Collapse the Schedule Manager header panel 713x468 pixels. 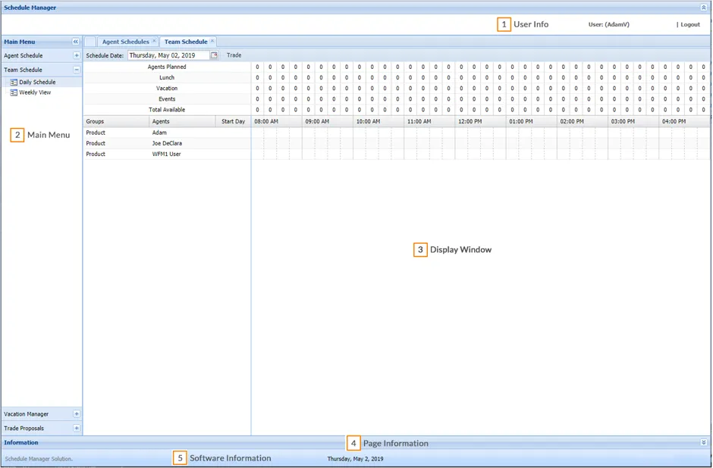tap(703, 8)
